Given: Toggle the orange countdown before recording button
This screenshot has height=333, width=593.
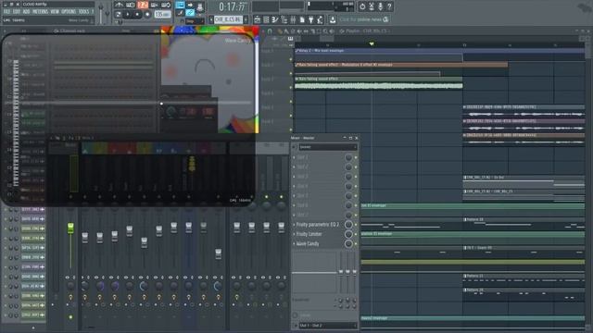Looking at the screenshot, I should tap(143, 6).
